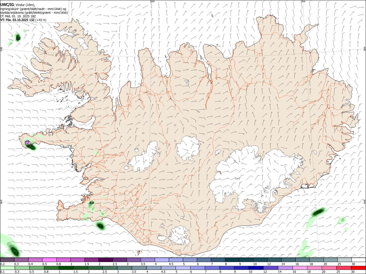
Task: Click the white 30 swatch in the upper legend
Action: (x=359, y=260)
